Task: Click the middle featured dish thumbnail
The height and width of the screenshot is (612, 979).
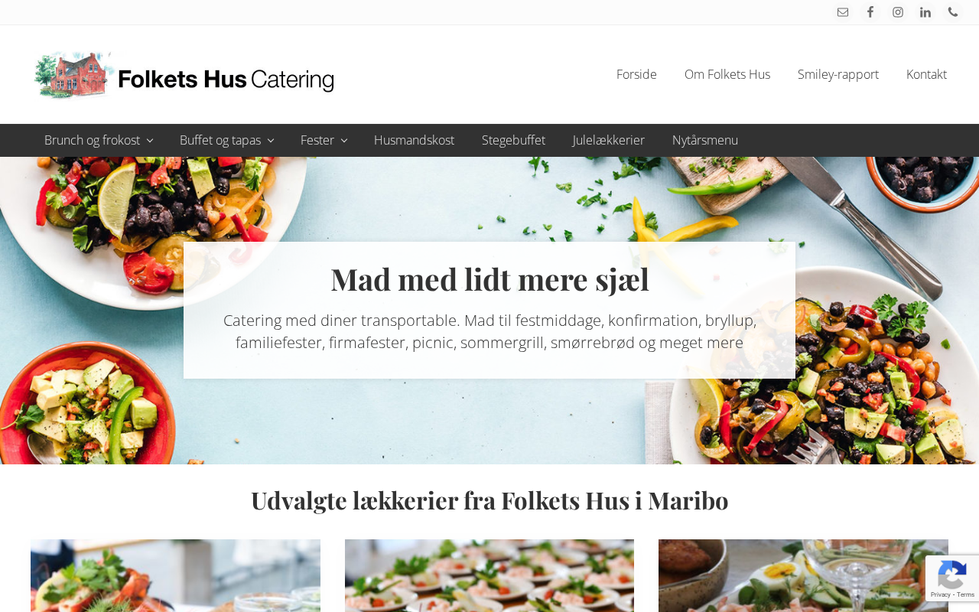Action: pyautogui.click(x=489, y=575)
